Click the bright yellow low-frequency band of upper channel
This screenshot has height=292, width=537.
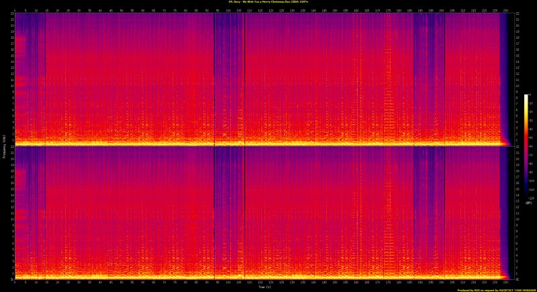point(255,143)
